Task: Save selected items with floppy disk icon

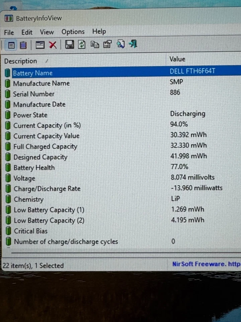Action: click(x=70, y=44)
